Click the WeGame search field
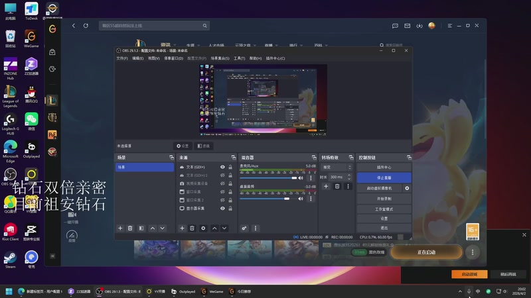531x298 pixels. [154, 26]
